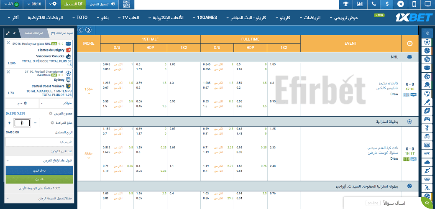
Task: Open the عرض ترويجي menu
Action: [x=344, y=18]
